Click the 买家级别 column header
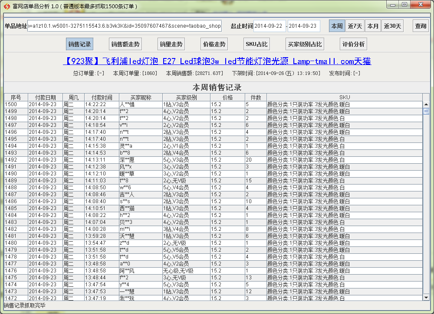Viewport: 434px width, 314px height. (x=186, y=97)
